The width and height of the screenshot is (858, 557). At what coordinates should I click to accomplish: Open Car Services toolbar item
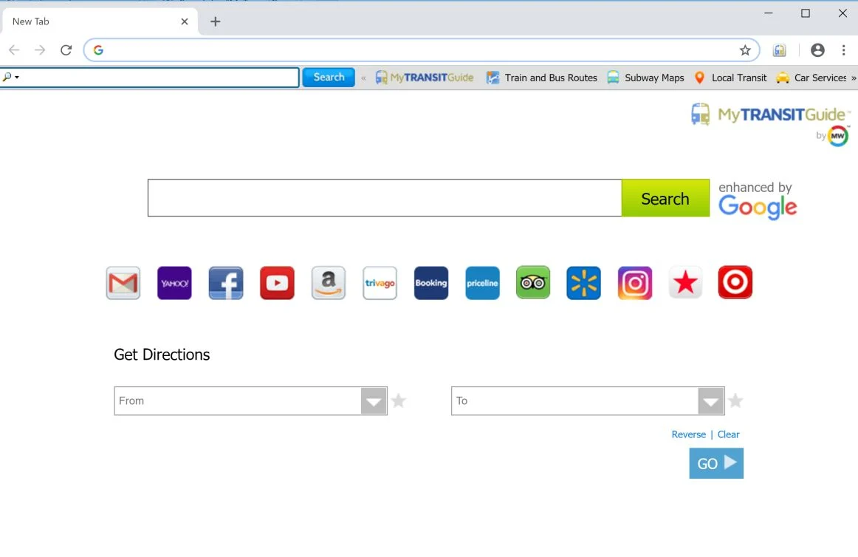[x=811, y=78]
